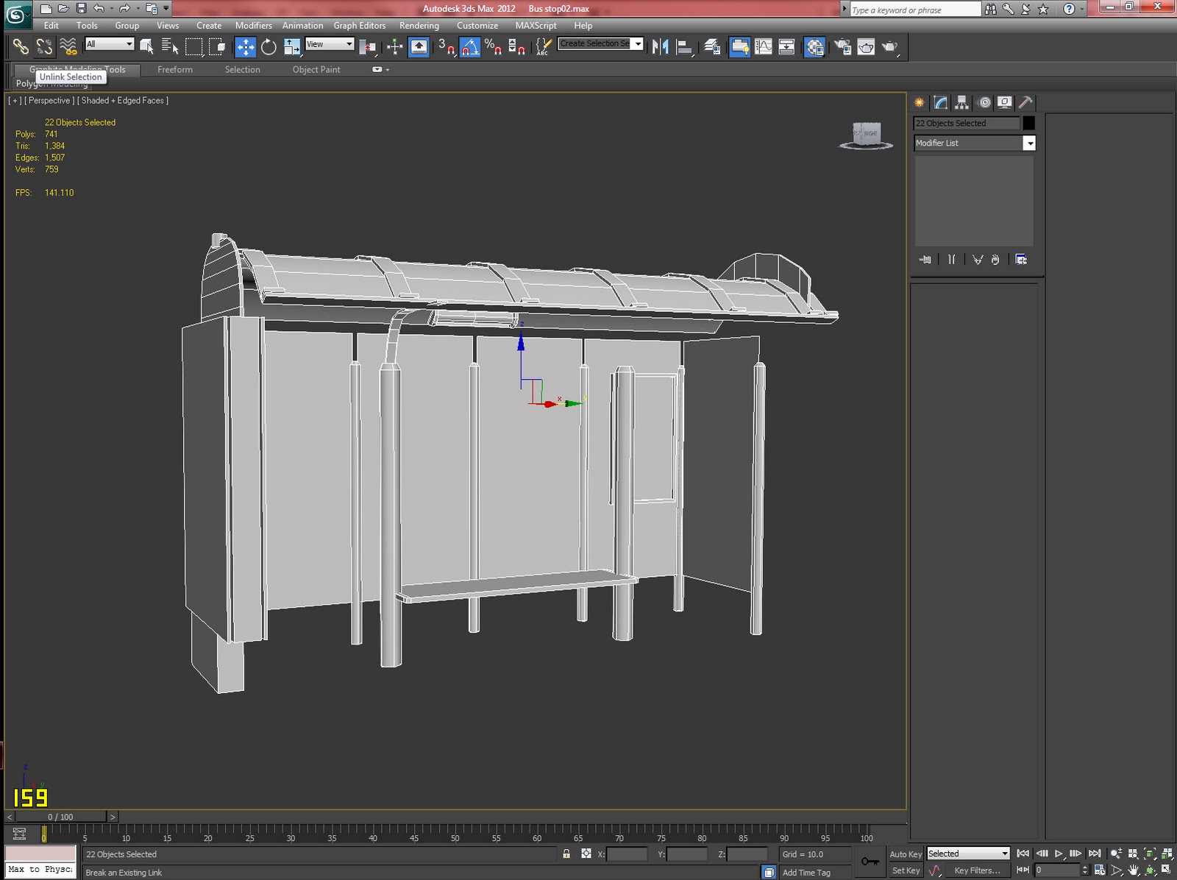Click the black object color swatch

1028,124
